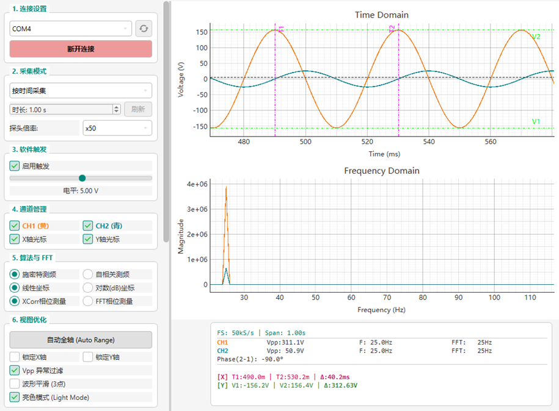This screenshot has height=411, width=559.
Task: Click the 断开连接 disconnect button
Action: tap(81, 49)
